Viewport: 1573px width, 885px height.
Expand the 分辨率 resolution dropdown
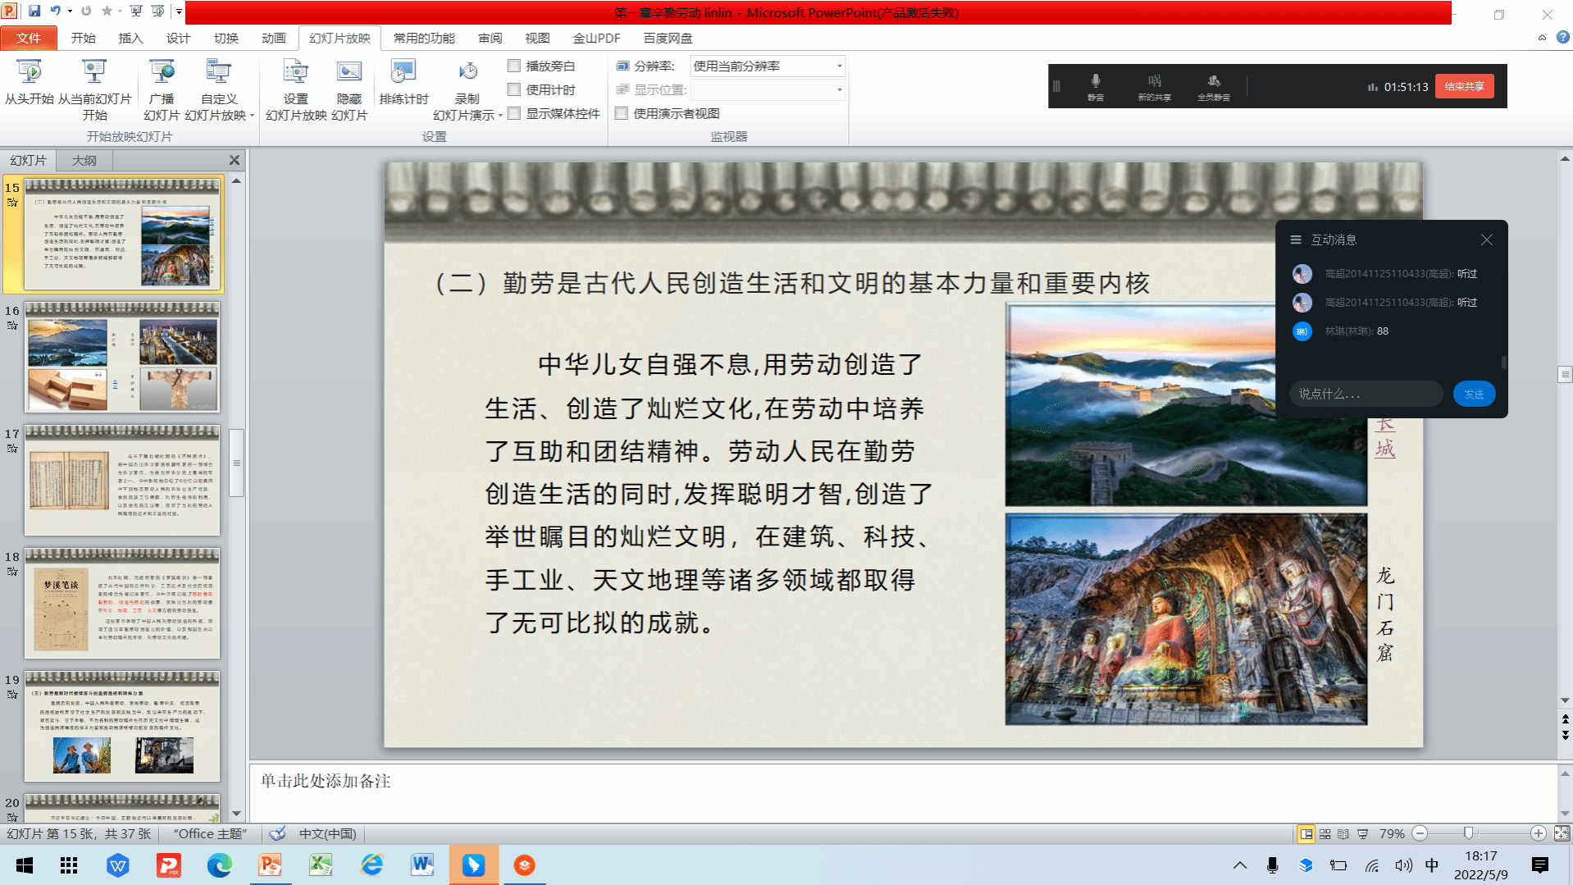point(839,66)
